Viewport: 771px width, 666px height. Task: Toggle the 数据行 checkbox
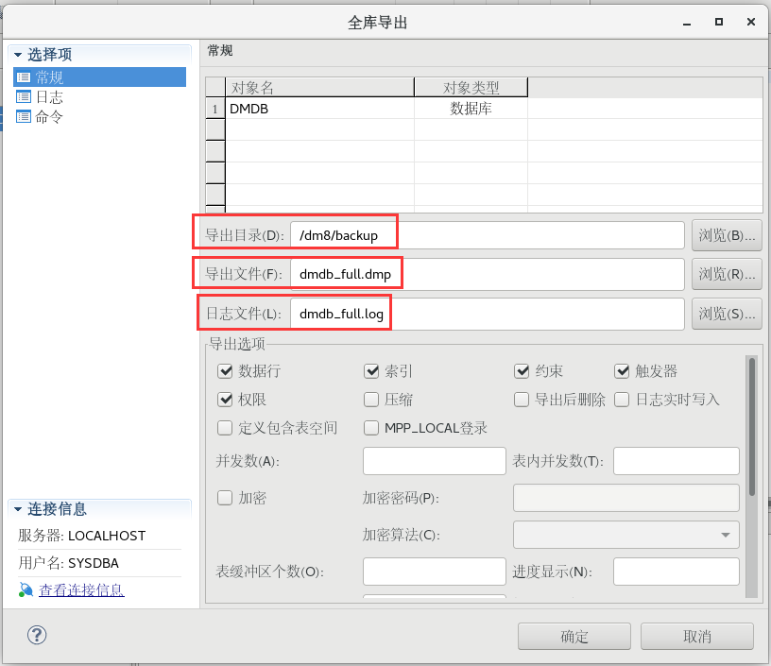(x=225, y=370)
